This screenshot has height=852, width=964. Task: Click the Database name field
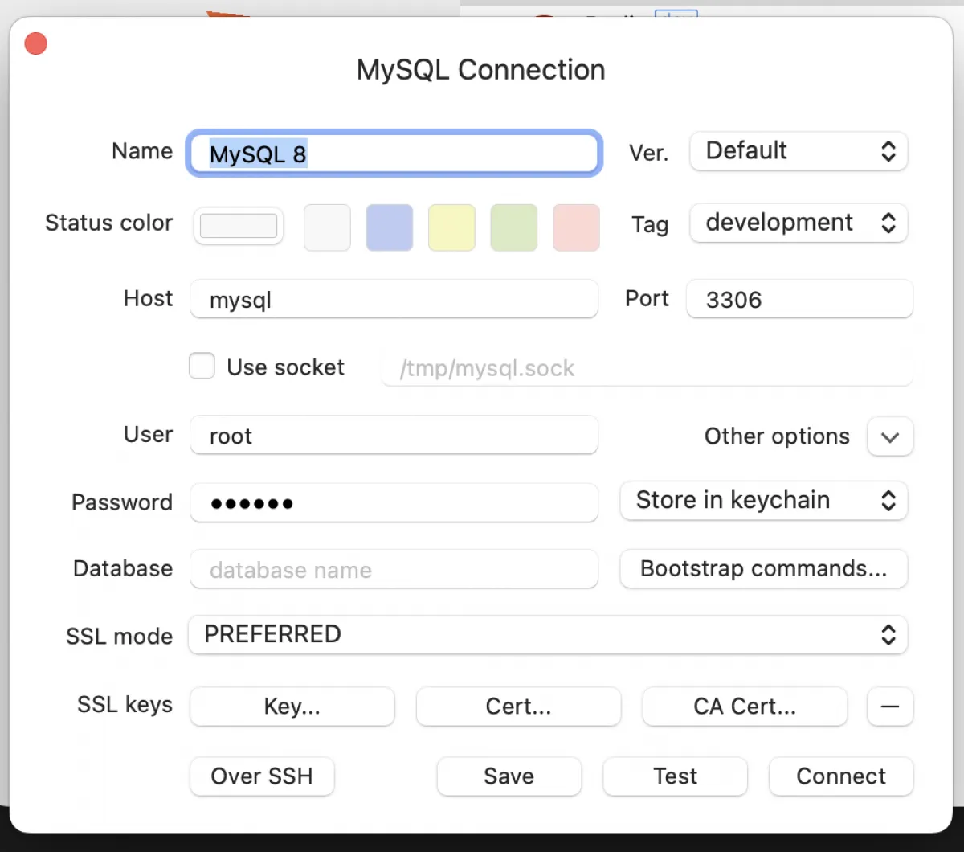(x=394, y=569)
